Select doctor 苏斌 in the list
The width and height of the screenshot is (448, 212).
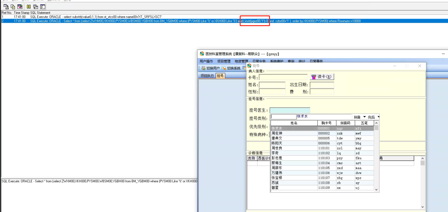[322, 183]
